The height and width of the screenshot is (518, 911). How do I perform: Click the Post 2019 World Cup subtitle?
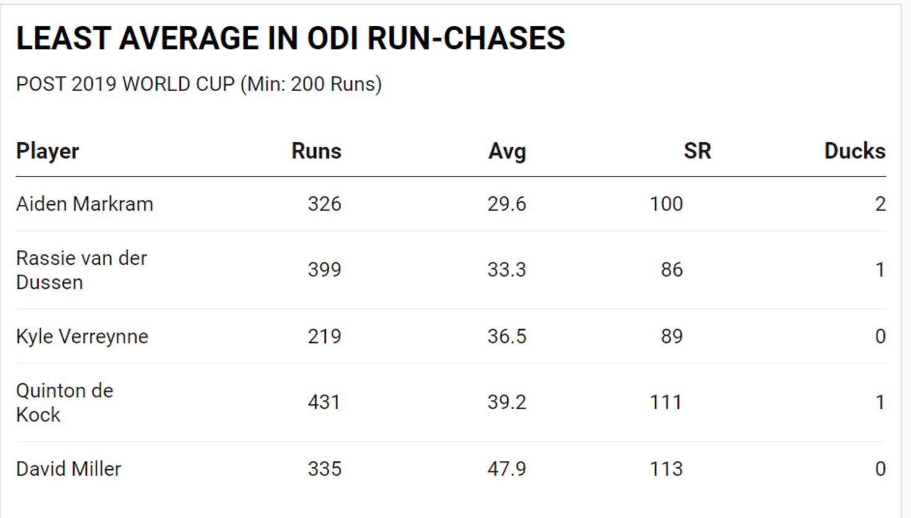pos(199,84)
